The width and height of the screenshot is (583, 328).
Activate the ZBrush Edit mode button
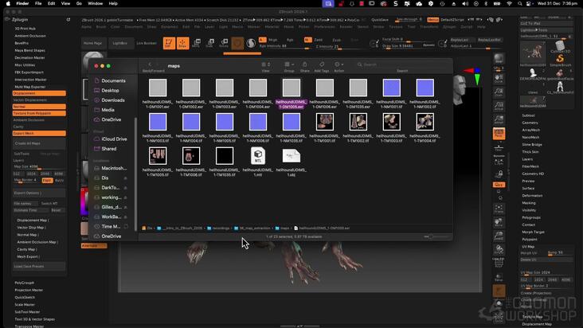169,43
